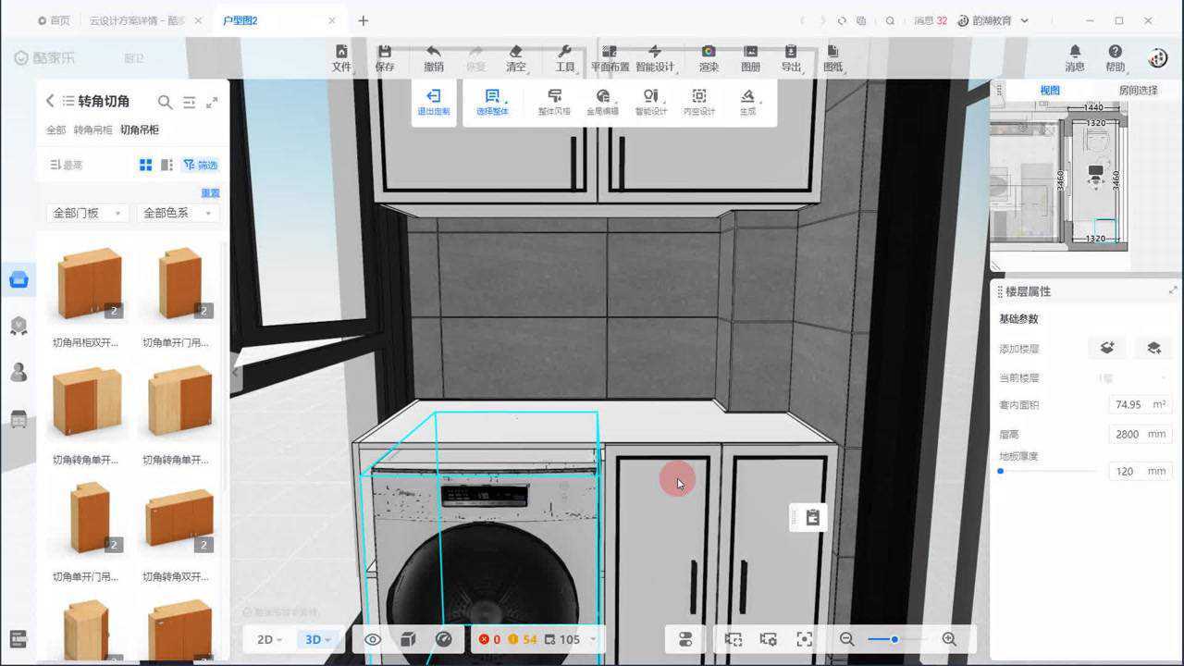Open the 文件 file menu
This screenshot has height=666, width=1184.
coord(341,57)
